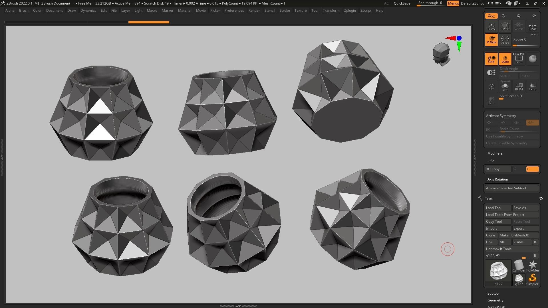Click the Make PolyMesh3D button
Viewport: 548px width, 308px height.
(518, 235)
